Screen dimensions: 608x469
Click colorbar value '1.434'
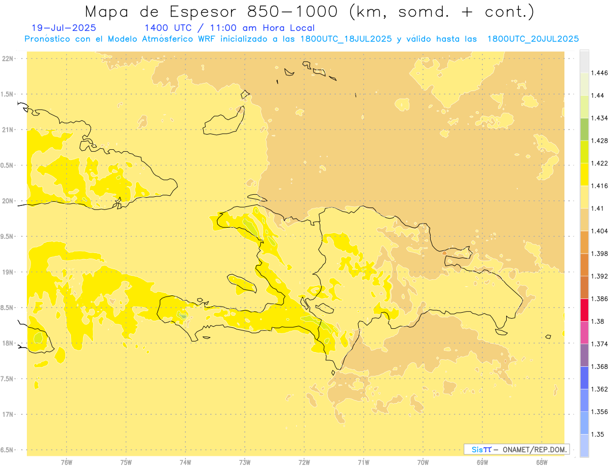pyautogui.click(x=599, y=118)
